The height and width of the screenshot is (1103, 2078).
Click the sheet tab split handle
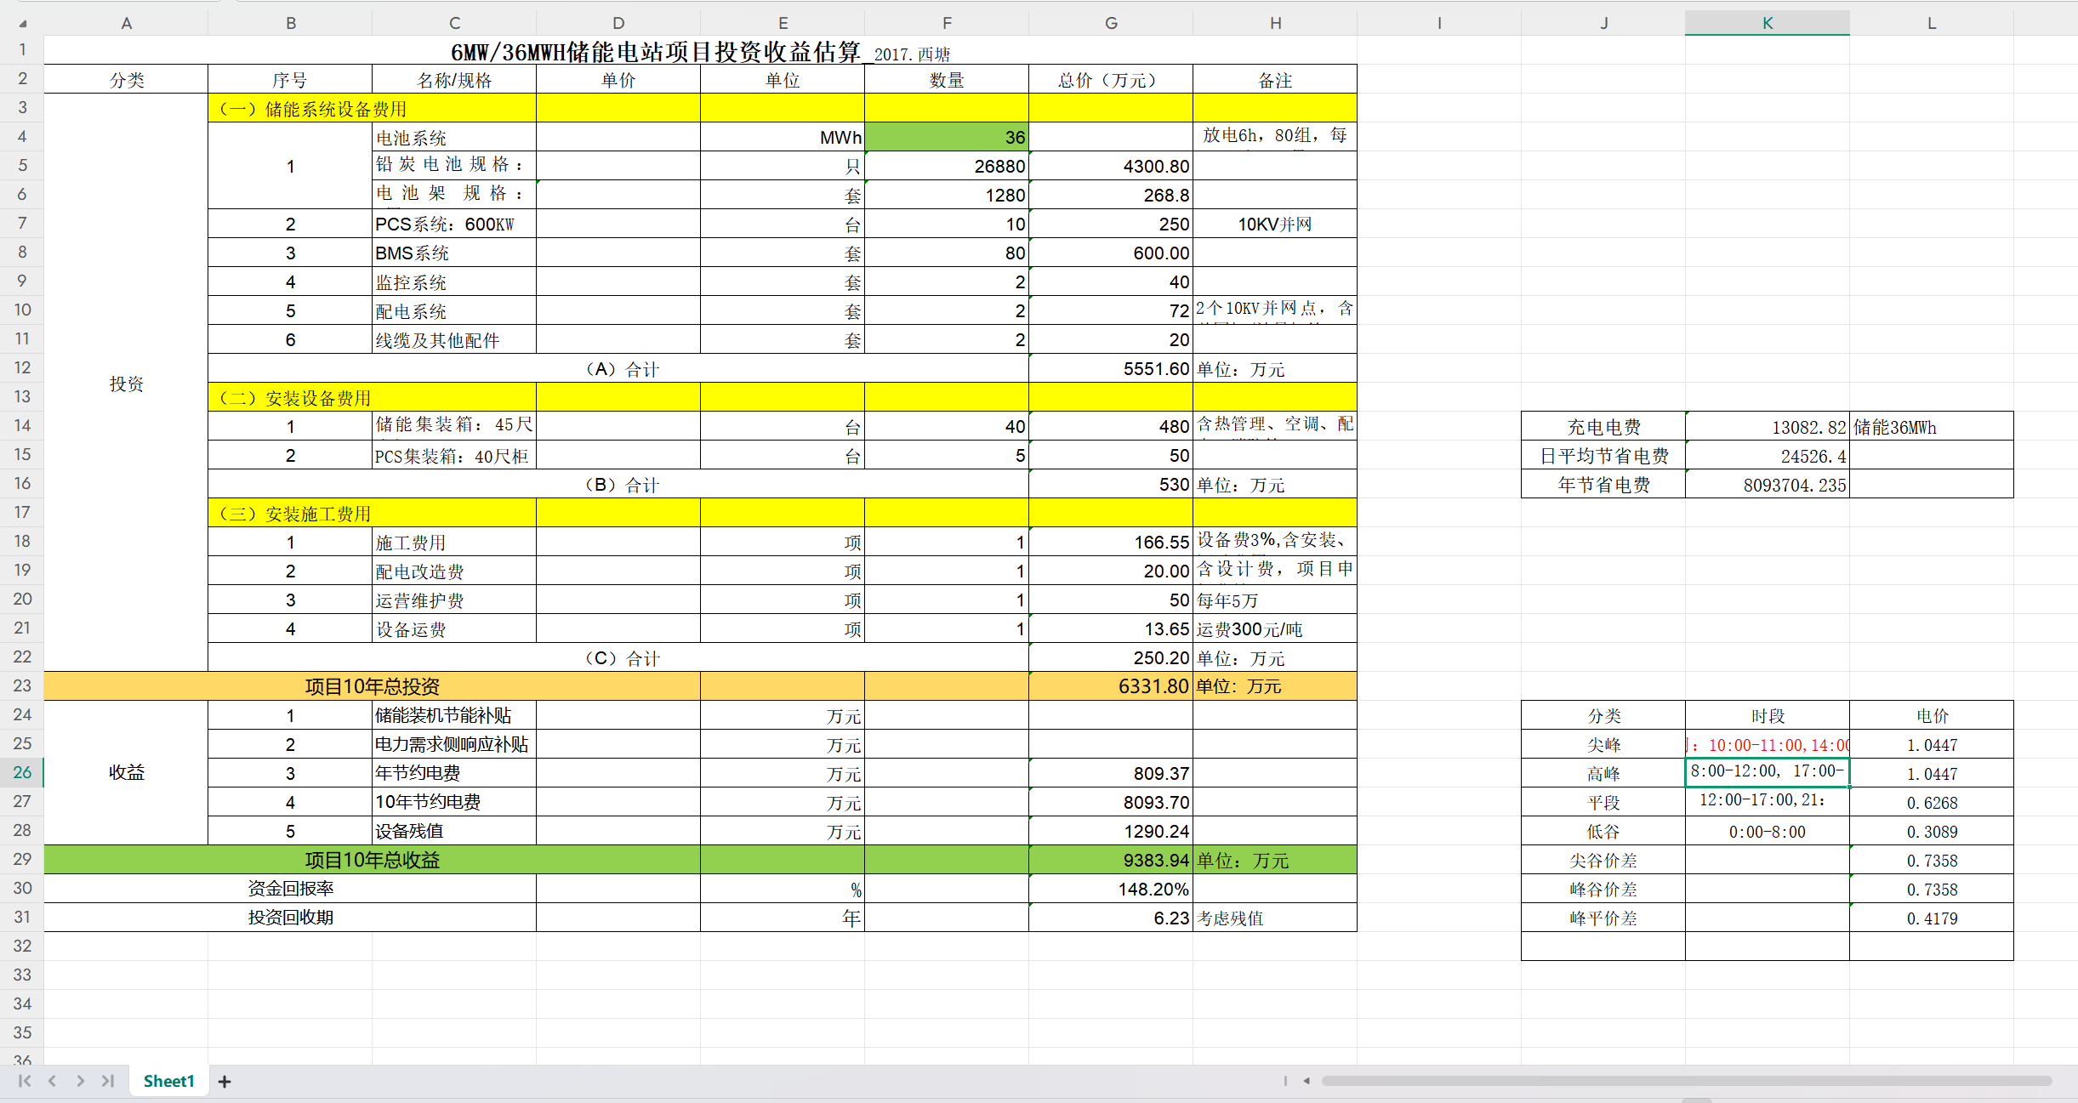click(x=1285, y=1081)
